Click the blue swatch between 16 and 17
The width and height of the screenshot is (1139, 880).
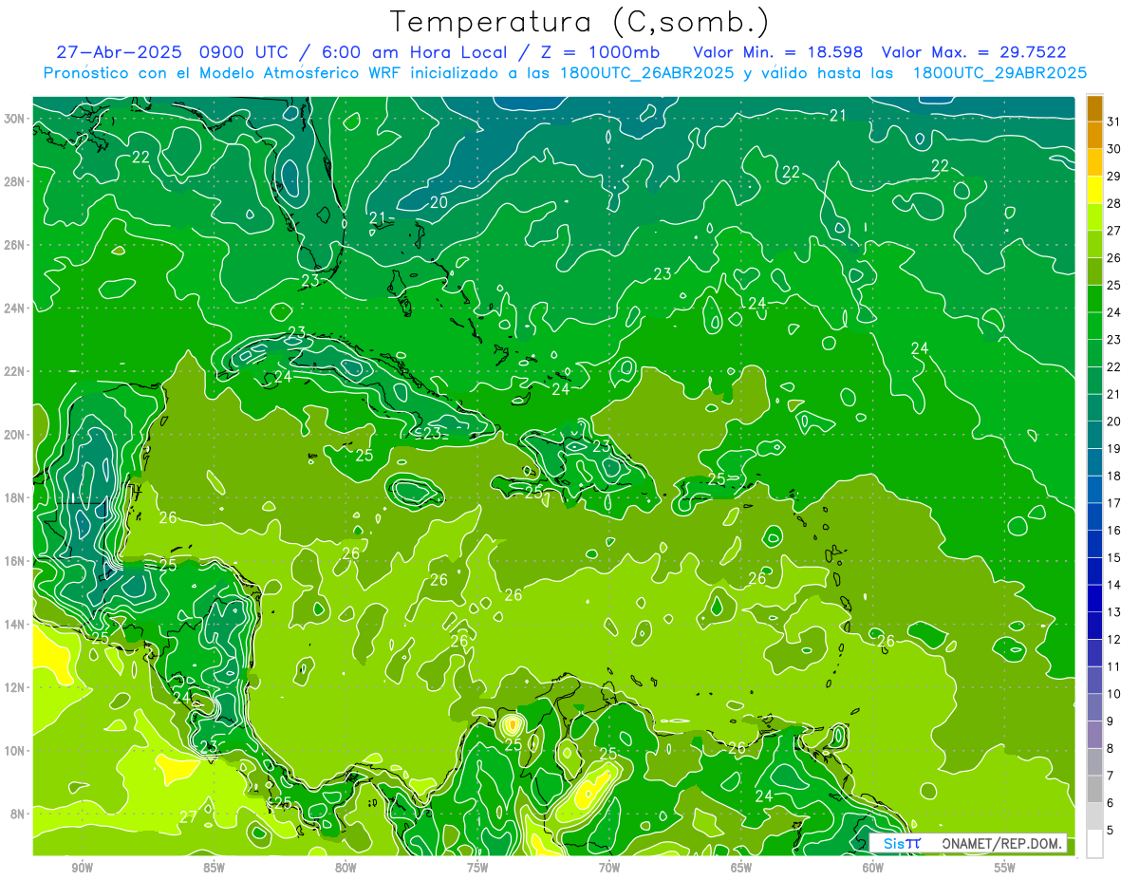point(1094,516)
